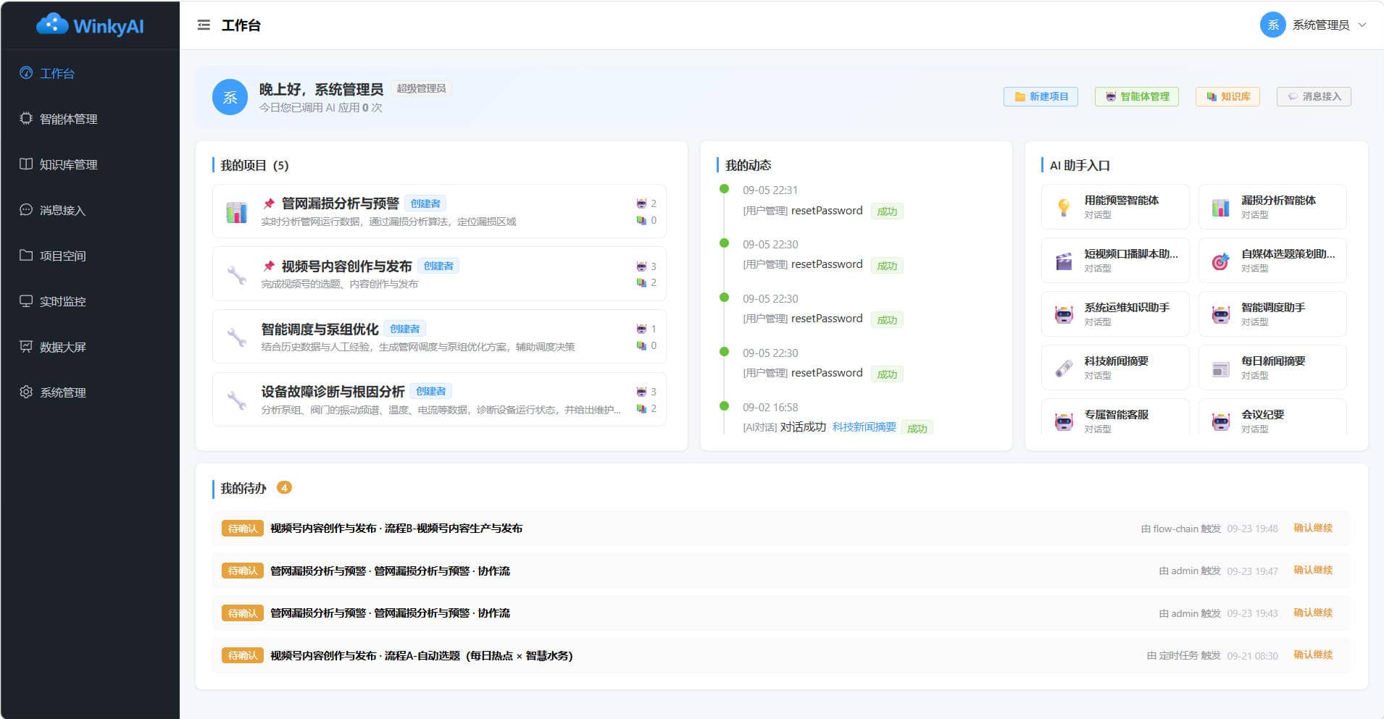Open the 系统运维知识助手 robot assistant
The height and width of the screenshot is (719, 1384).
point(1115,314)
